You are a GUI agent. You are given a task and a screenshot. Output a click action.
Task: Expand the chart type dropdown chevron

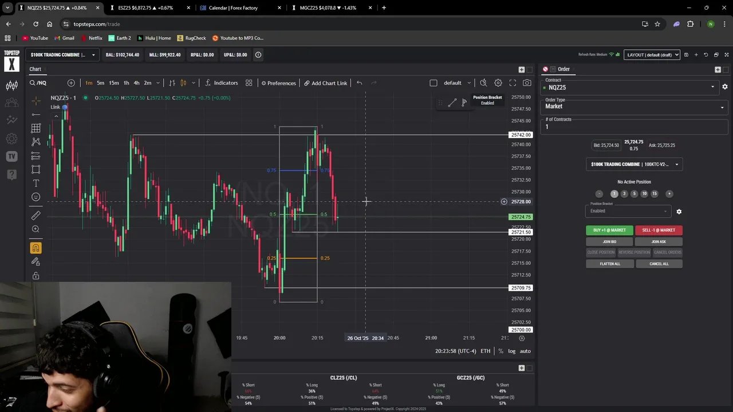click(194, 83)
